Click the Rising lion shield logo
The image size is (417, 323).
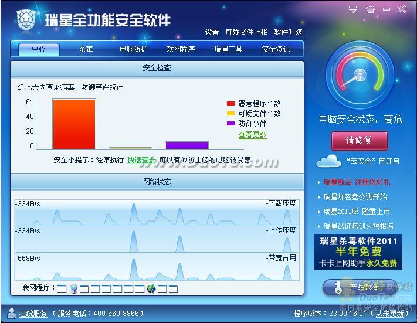(x=26, y=19)
